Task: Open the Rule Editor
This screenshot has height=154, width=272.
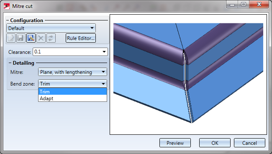Action: (81, 38)
